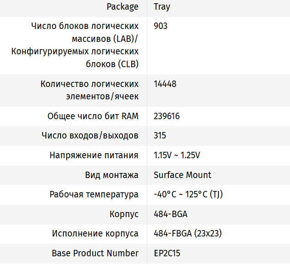This screenshot has height=265, width=290.
Task: Select the value 903
Action: [x=161, y=26]
